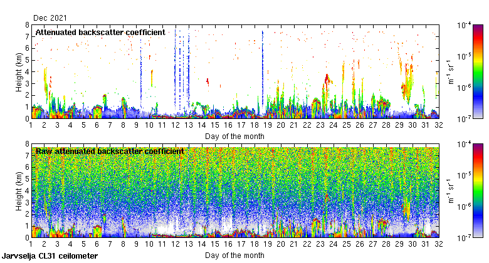Screen dimensions: 489x263
Task: Select 'Raw attenuated backscatter coefficient' label in lower plot
Action: (x=110, y=152)
